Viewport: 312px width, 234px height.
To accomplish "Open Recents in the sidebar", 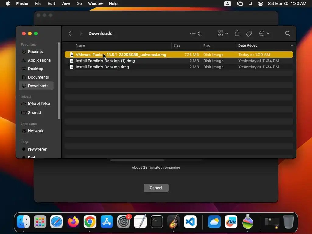I will (x=35, y=51).
